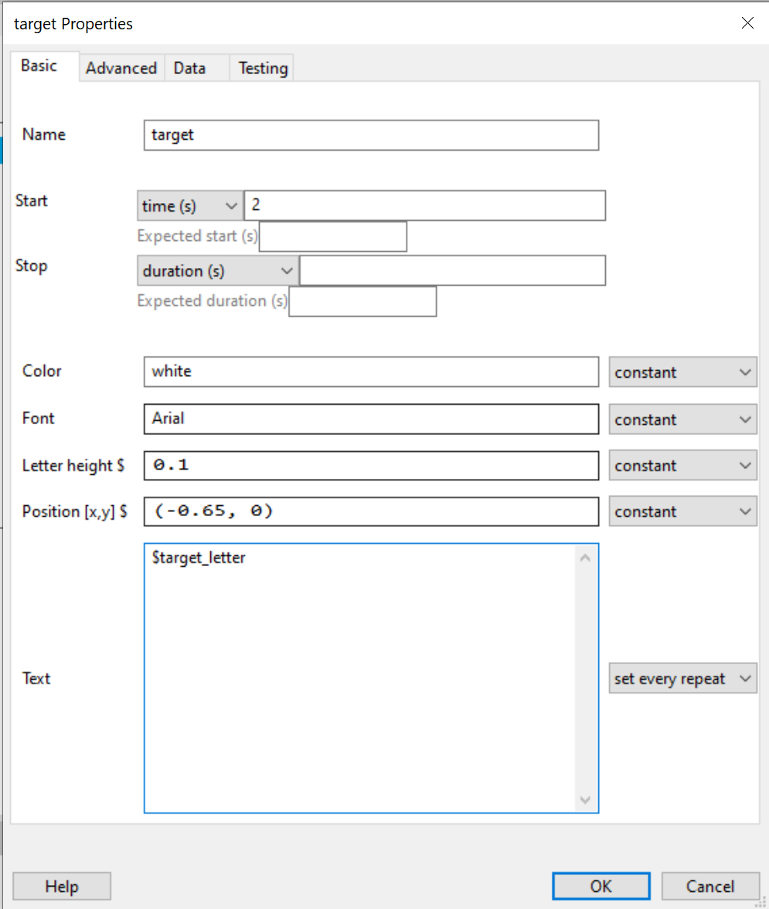Click the Position [x,y] input field
The width and height of the screenshot is (769, 909).
[x=371, y=511]
